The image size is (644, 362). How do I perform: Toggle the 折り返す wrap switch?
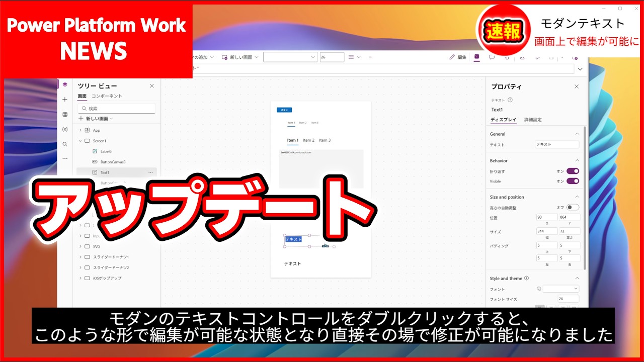tap(573, 171)
